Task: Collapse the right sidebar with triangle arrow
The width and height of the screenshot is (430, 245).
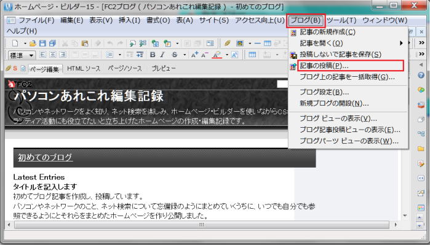Action: (421, 65)
